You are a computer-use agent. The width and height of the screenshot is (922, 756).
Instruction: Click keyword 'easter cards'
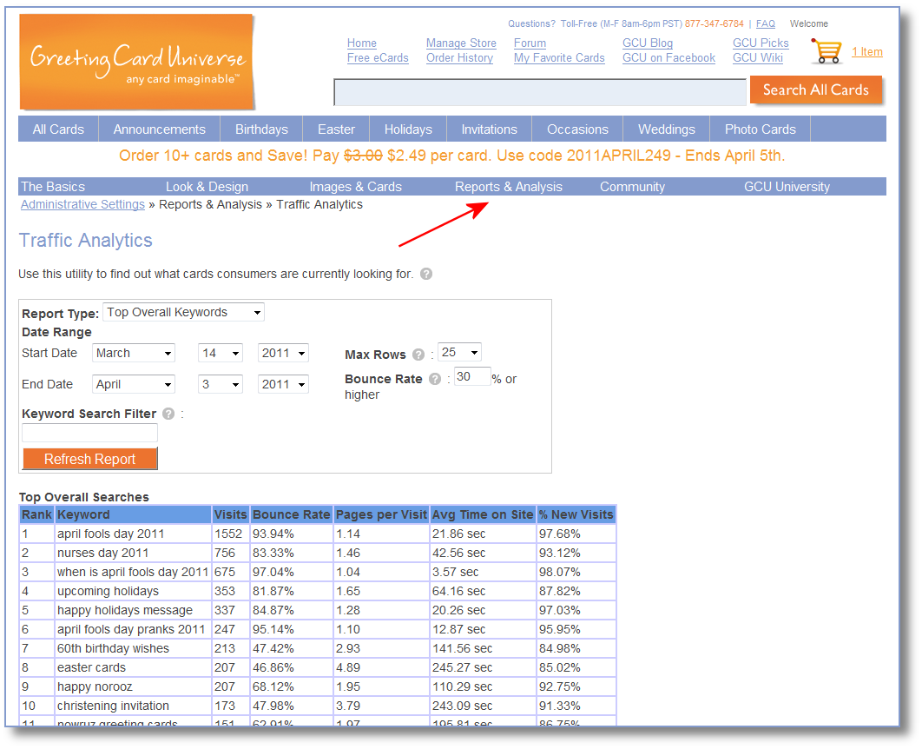[x=91, y=667]
